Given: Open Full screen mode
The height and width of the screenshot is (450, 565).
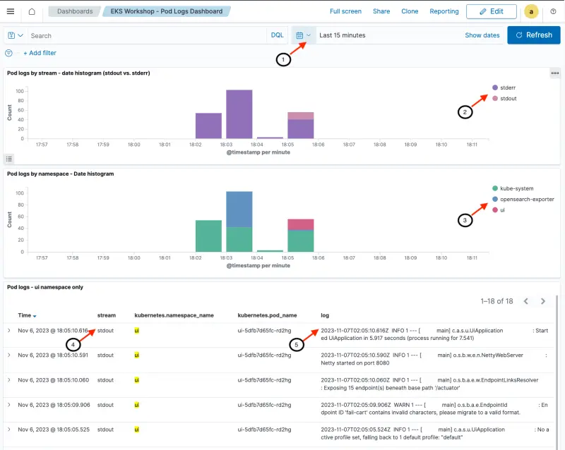Looking at the screenshot, I should 345,11.
